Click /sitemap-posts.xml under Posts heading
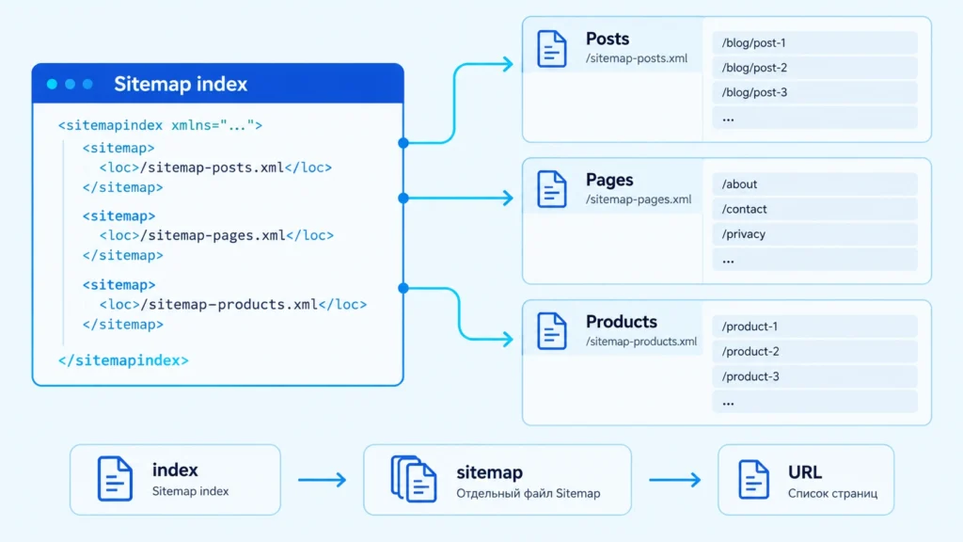Viewport: 963px width, 542px height. click(x=637, y=58)
